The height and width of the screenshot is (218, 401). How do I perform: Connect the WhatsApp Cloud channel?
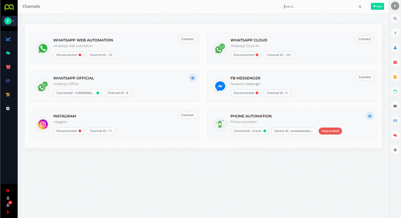tap(365, 39)
